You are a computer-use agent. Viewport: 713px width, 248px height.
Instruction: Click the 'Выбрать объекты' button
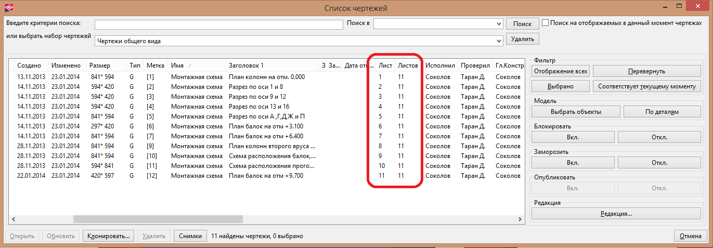coord(576,111)
